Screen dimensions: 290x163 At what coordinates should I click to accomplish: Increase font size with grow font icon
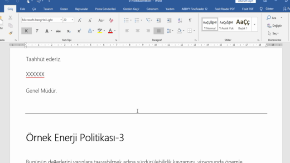80,20
